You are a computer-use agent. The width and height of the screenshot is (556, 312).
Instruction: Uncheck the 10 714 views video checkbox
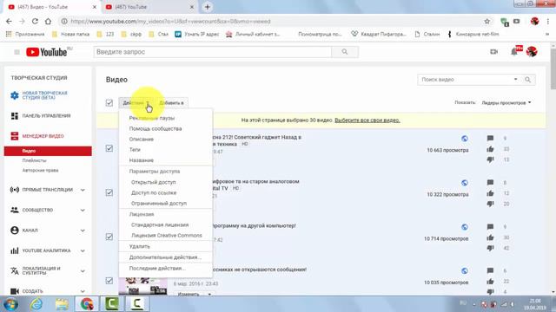(x=109, y=237)
